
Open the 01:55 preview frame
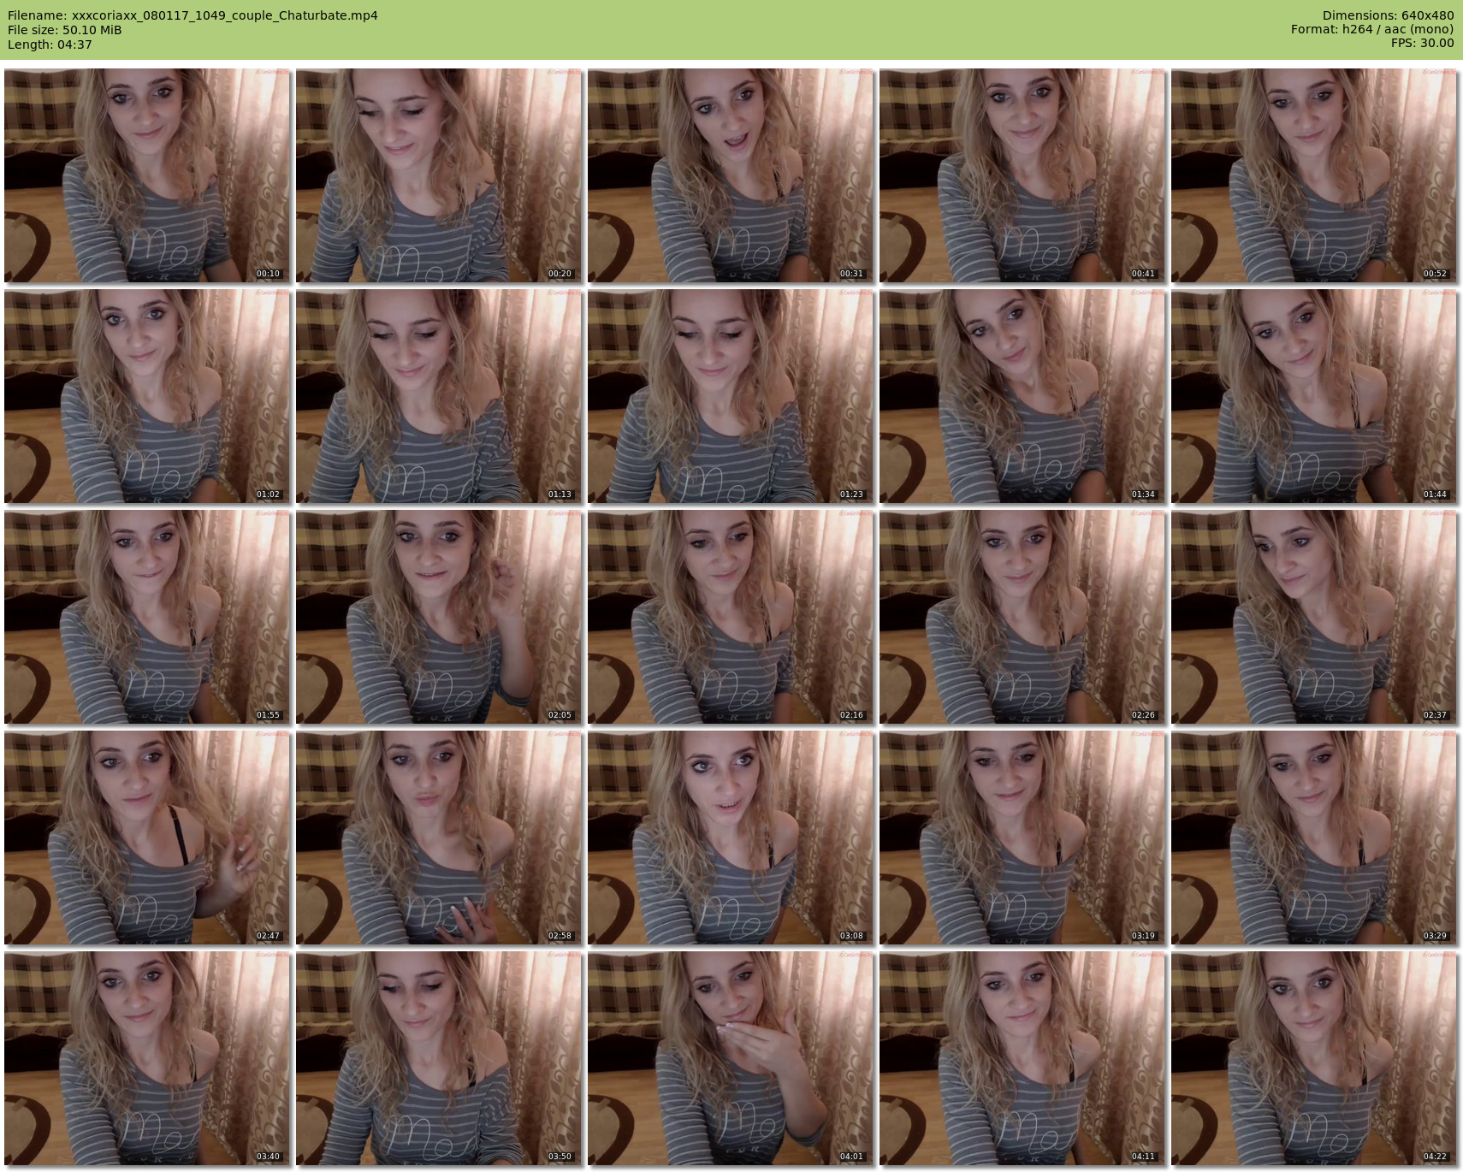[147, 617]
